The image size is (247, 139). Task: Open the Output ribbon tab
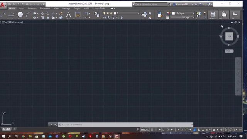pos(77,8)
